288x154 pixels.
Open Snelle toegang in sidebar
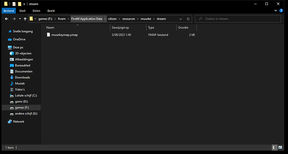point(23,31)
